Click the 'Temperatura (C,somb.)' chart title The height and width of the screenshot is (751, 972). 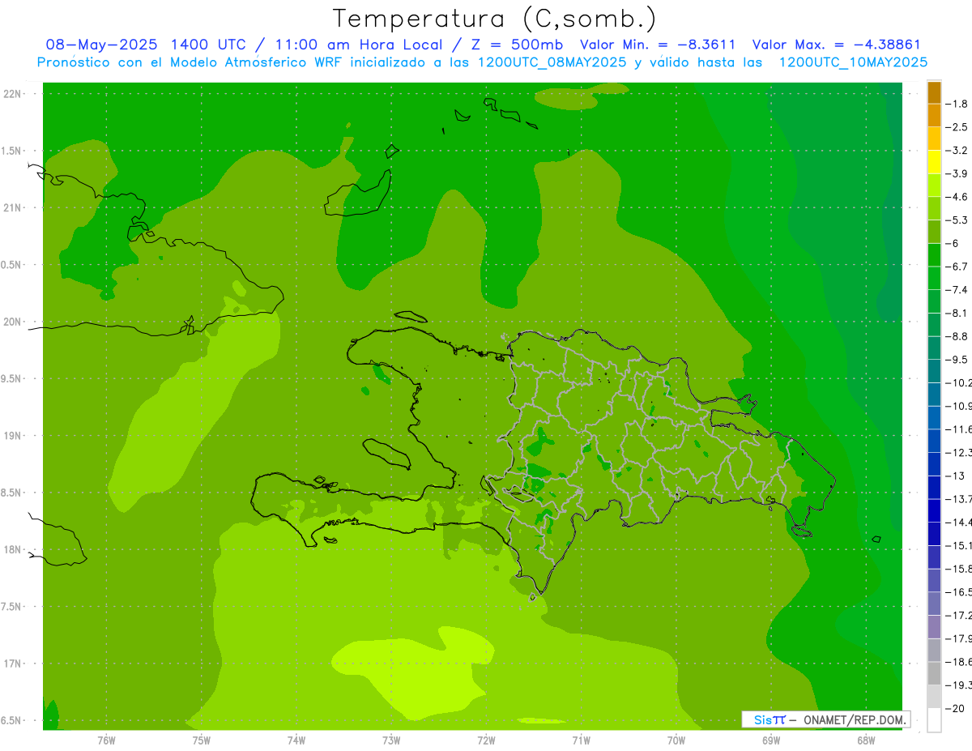tap(495, 19)
